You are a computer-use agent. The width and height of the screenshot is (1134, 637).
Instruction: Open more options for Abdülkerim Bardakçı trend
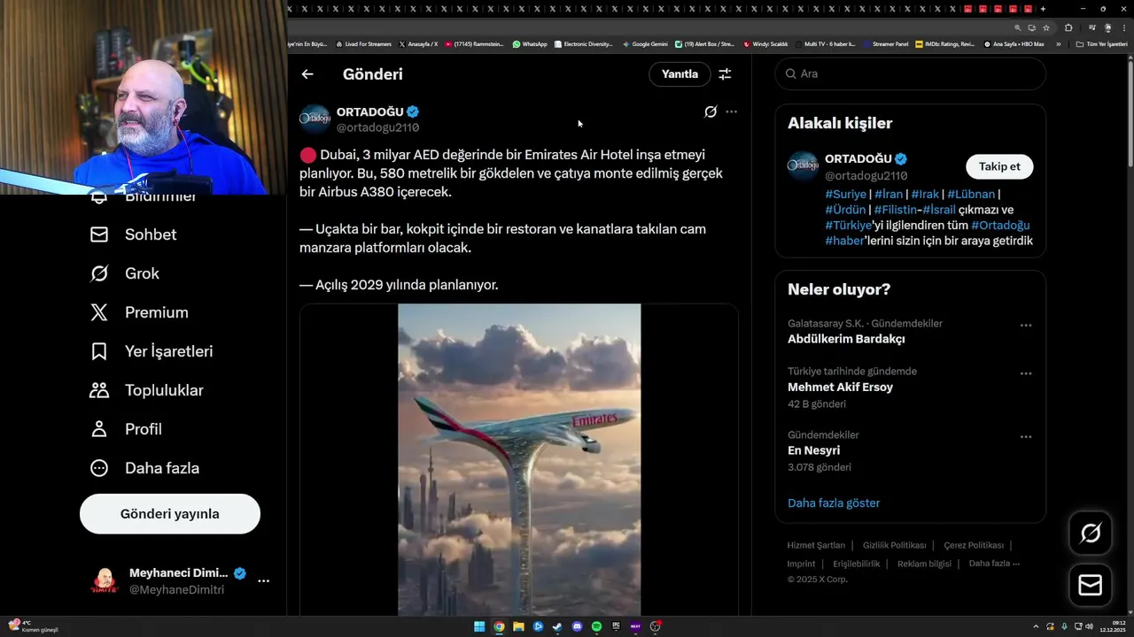coord(1026,325)
